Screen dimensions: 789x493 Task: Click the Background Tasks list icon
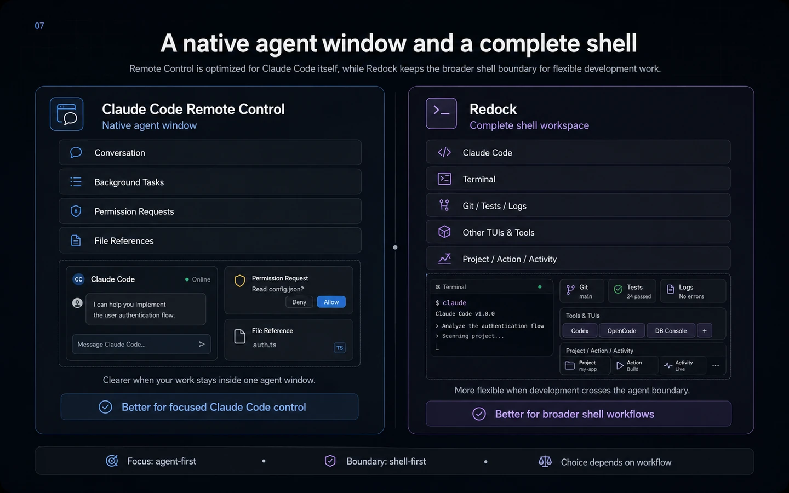[76, 182]
